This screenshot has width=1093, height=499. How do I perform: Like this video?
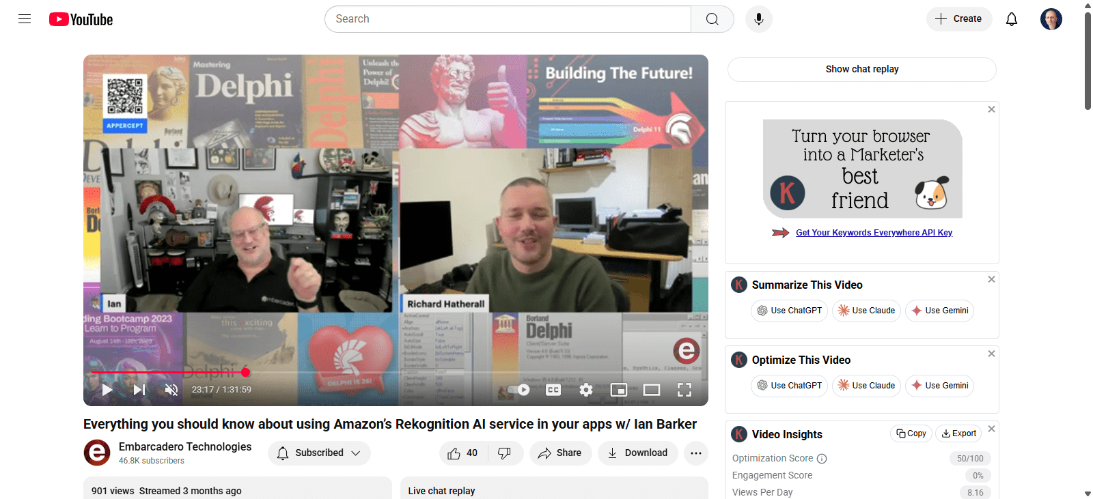463,453
